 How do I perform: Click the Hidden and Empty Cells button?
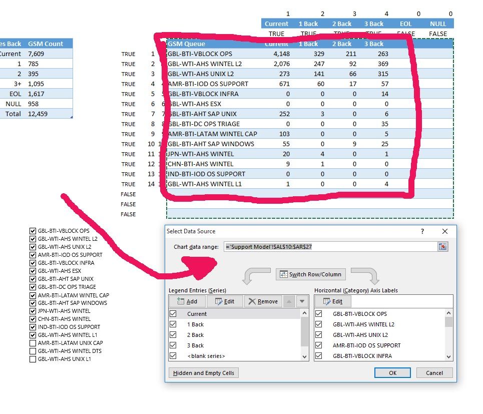(203, 372)
